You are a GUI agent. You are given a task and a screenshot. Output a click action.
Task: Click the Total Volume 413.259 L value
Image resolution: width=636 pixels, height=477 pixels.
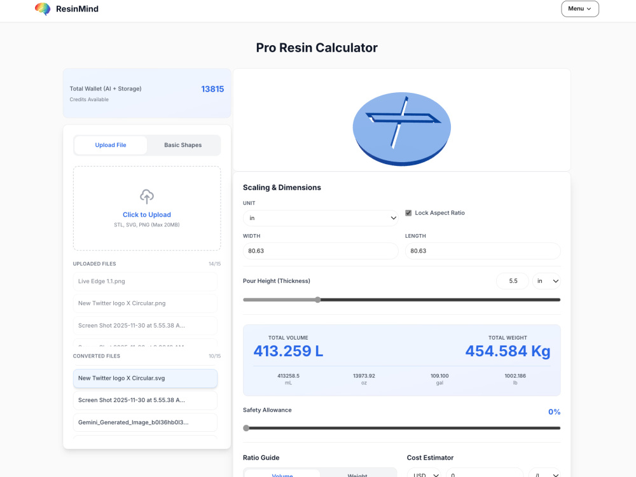288,351
